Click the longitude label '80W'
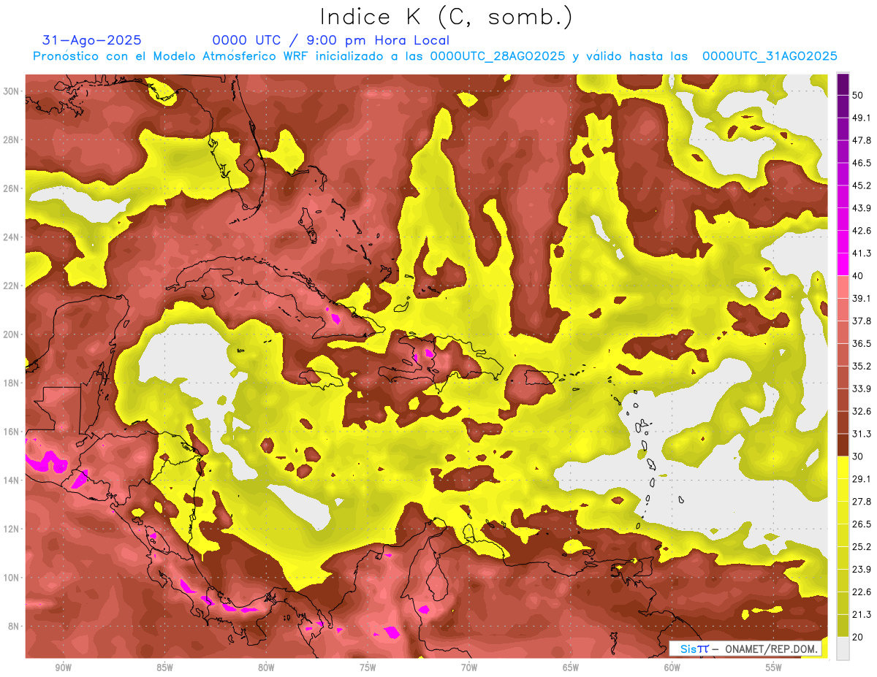Viewport: 877px width, 677px height. tap(266, 668)
